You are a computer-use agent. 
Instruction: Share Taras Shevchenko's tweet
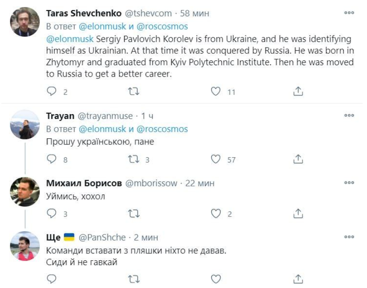(298, 92)
